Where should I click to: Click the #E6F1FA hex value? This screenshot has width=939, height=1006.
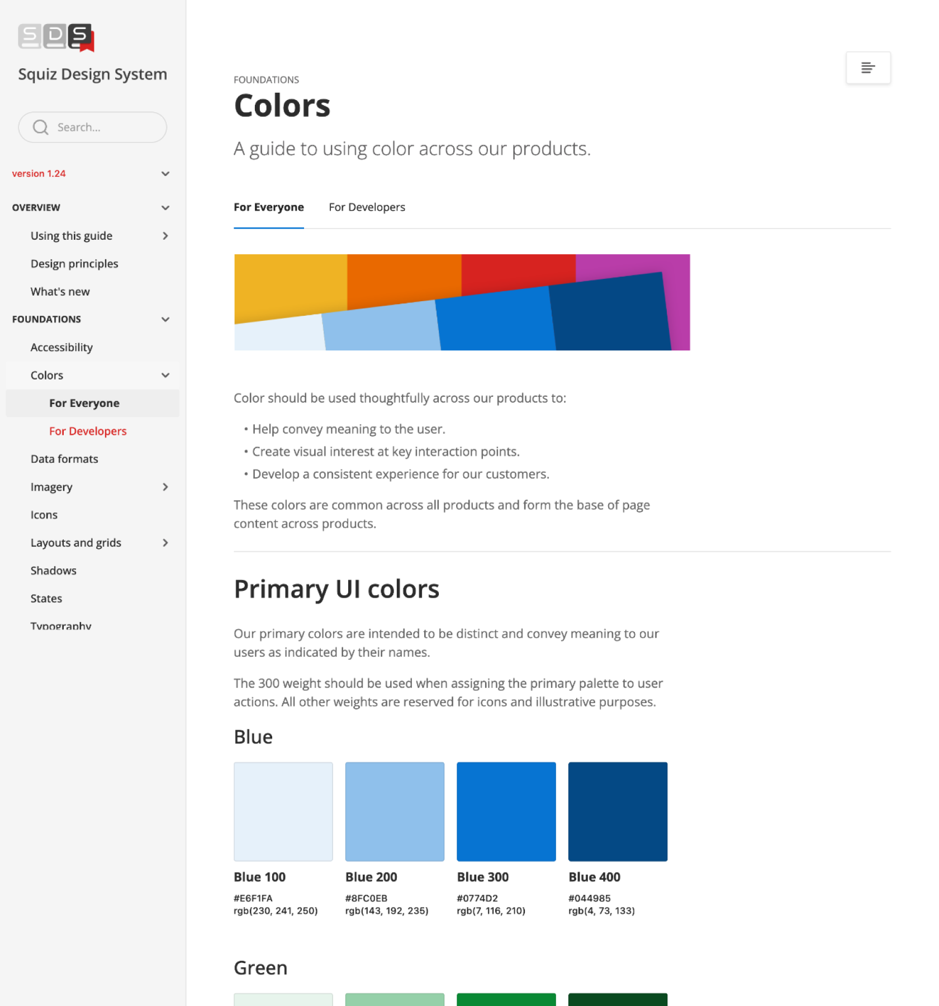pos(253,898)
